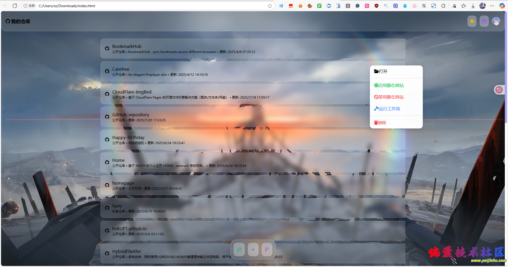The height and width of the screenshot is (267, 508).
Task: Click the green refresh button
Action: [x=239, y=250]
